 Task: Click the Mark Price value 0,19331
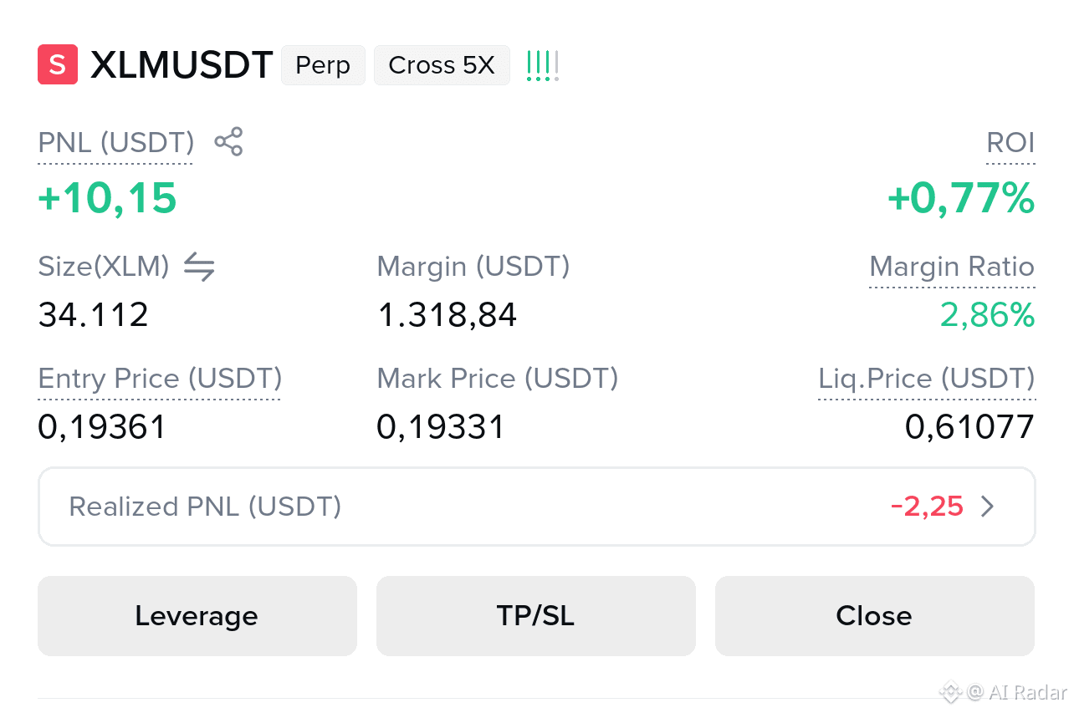pos(441,427)
